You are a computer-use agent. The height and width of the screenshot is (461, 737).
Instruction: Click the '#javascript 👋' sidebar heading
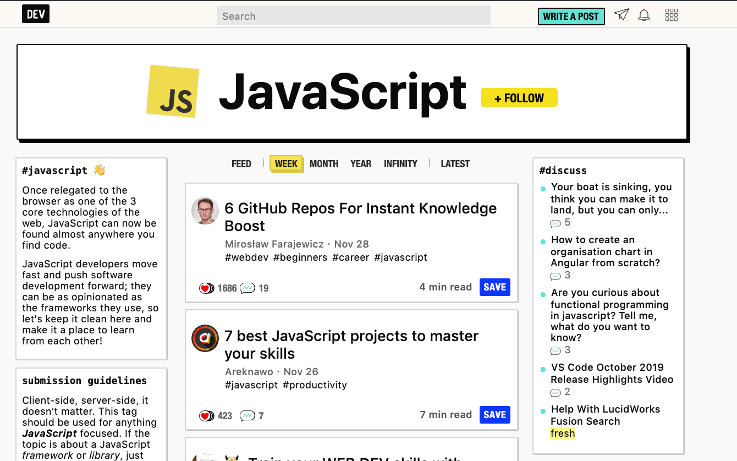(63, 171)
